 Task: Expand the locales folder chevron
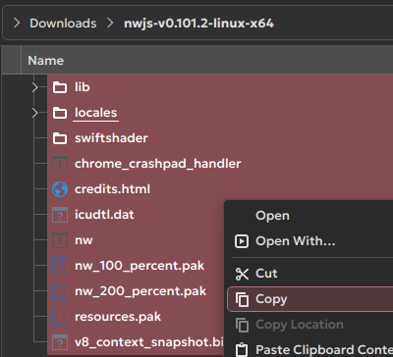pos(35,113)
